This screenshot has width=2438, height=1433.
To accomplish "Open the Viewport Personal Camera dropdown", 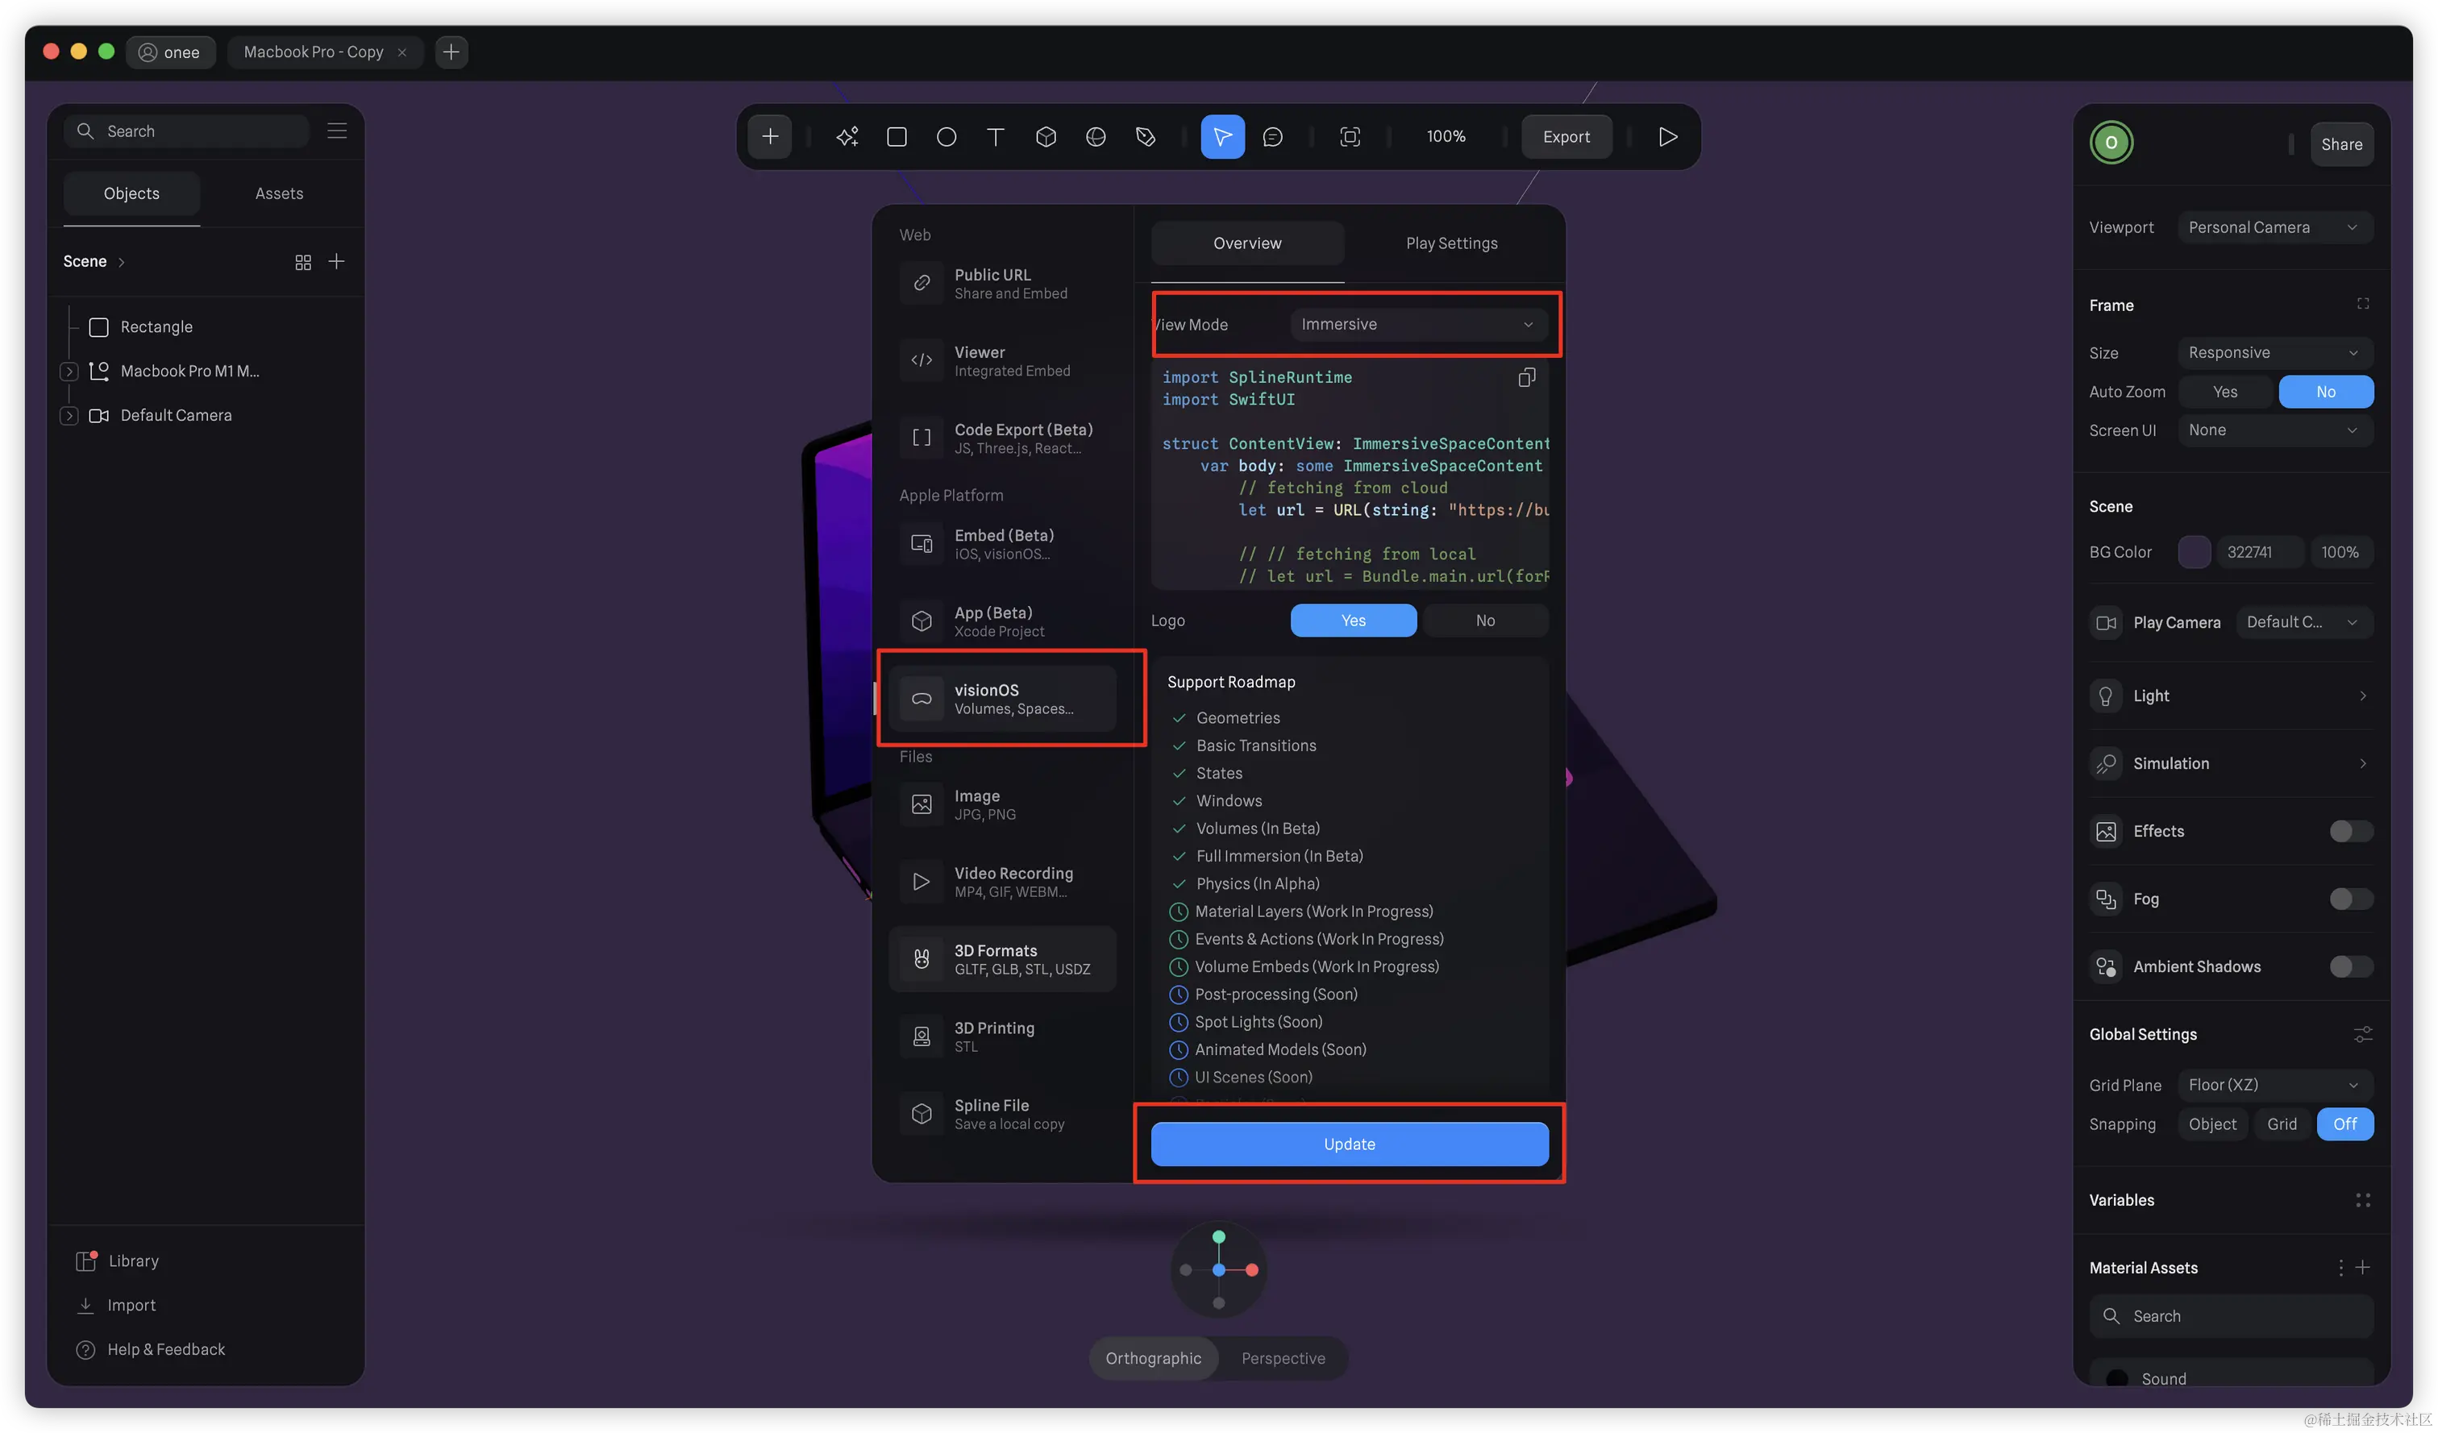I will [x=2274, y=227].
